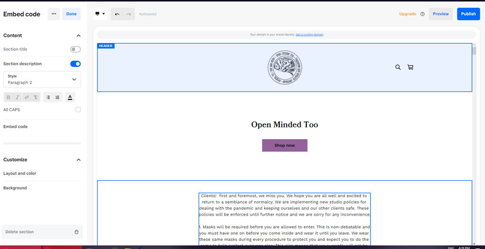Click the shopping cart icon

pos(410,67)
